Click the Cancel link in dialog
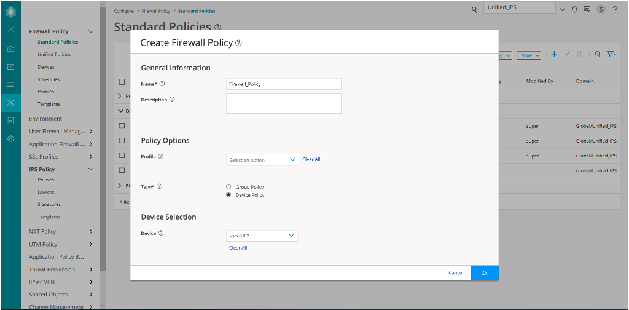 (x=456, y=273)
